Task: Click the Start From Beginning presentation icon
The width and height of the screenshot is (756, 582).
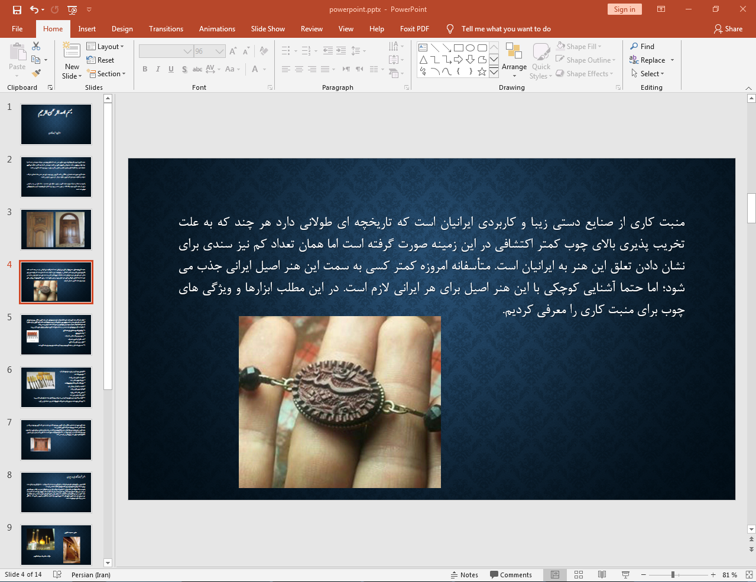Action: pos(72,9)
